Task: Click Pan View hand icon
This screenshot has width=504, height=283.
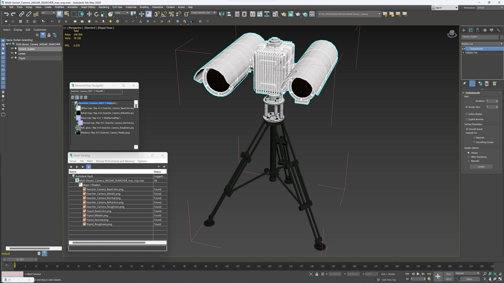Action: coord(490,279)
